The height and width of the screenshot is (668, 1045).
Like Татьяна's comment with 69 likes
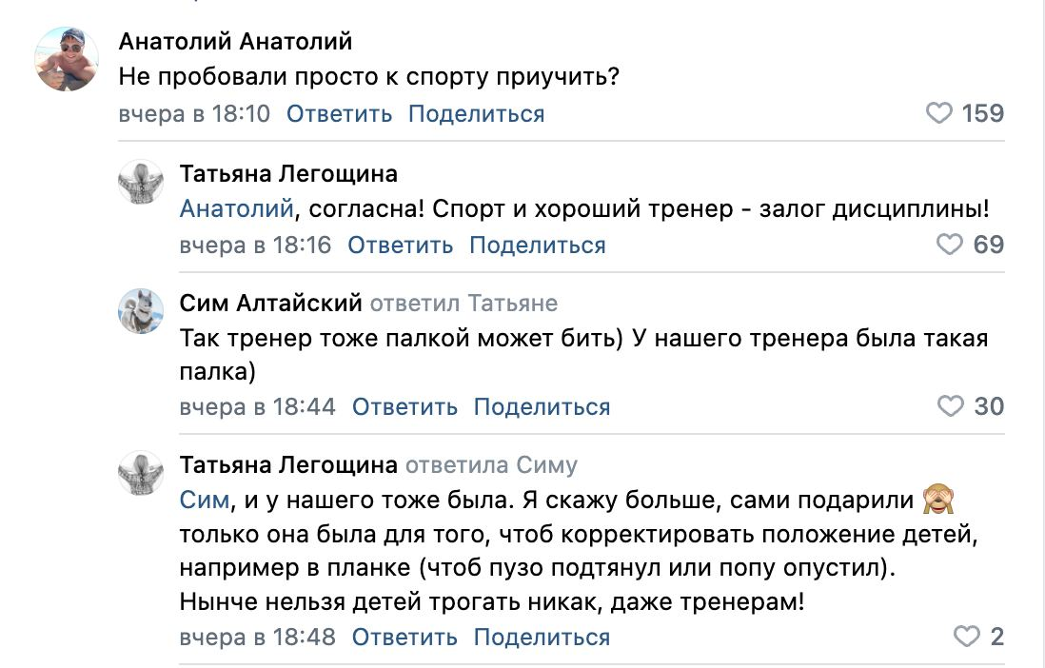point(950,245)
